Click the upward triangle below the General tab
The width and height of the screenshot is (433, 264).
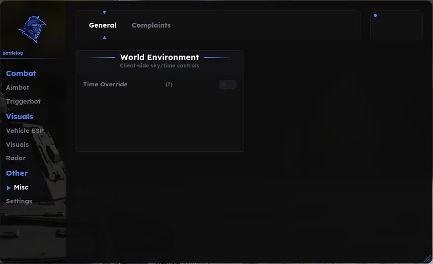tap(104, 38)
